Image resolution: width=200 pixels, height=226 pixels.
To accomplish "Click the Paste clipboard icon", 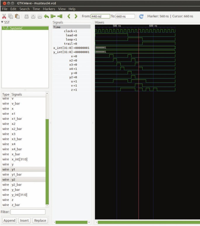I will [17, 16].
